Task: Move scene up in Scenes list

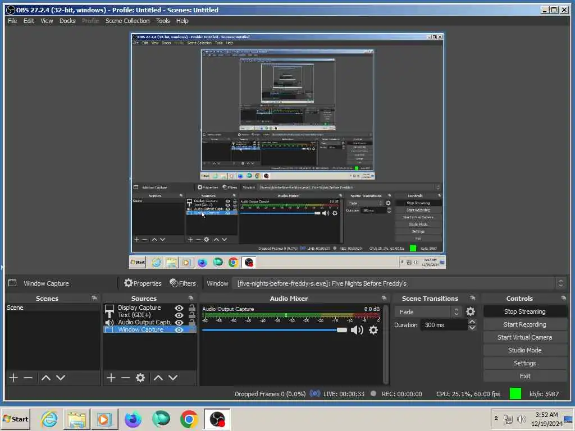Action: (46, 378)
